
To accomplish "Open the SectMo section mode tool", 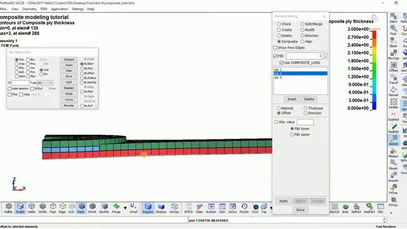I will [104, 208].
